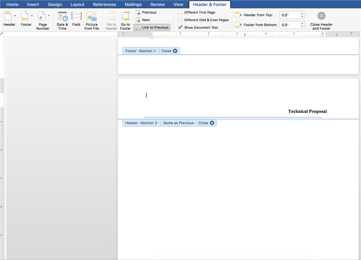This screenshot has height=260, width=361.
Task: Go to the Previous header section
Action: [146, 12]
